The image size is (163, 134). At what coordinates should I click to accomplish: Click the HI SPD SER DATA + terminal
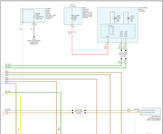pyautogui.click(x=149, y=110)
